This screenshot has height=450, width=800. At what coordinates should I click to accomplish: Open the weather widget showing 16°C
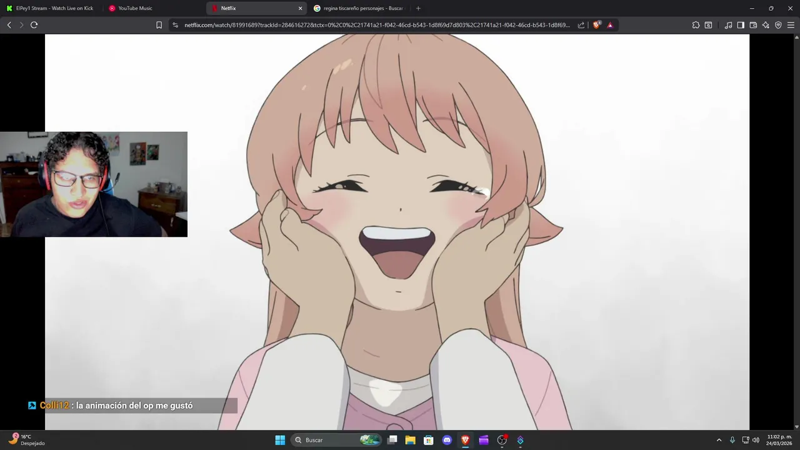[26, 440]
